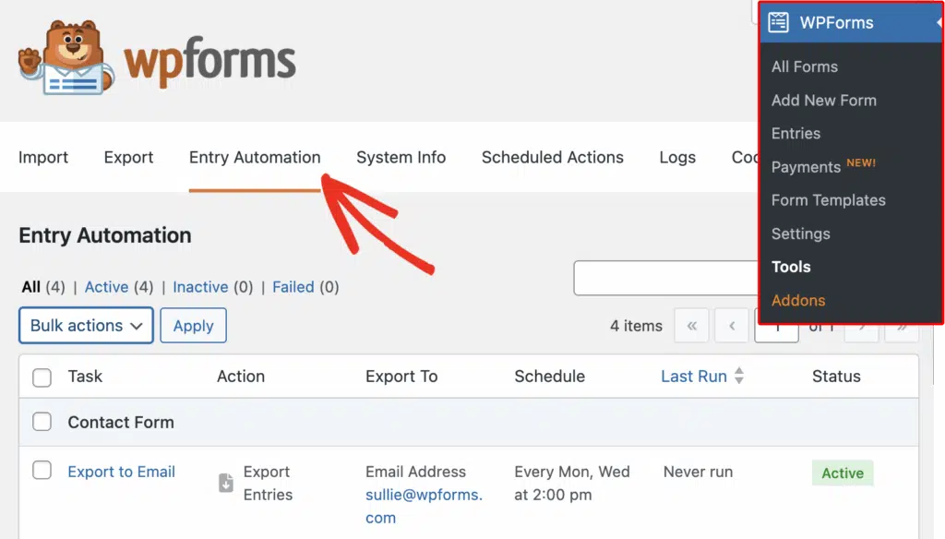The image size is (945, 539).
Task: Click the Apply button
Action: [x=194, y=326]
